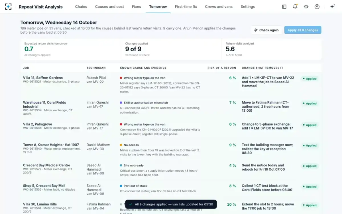Click the Site not ready cause label
The image size is (342, 214).
(134, 165)
